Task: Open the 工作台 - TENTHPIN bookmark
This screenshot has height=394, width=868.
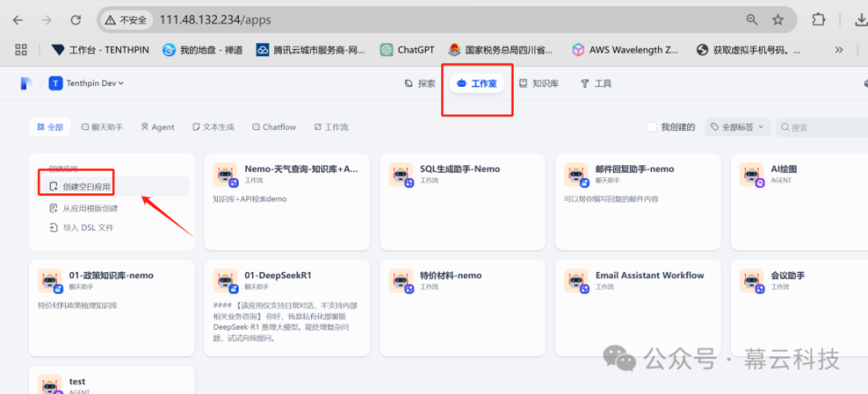Action: pyautogui.click(x=100, y=50)
